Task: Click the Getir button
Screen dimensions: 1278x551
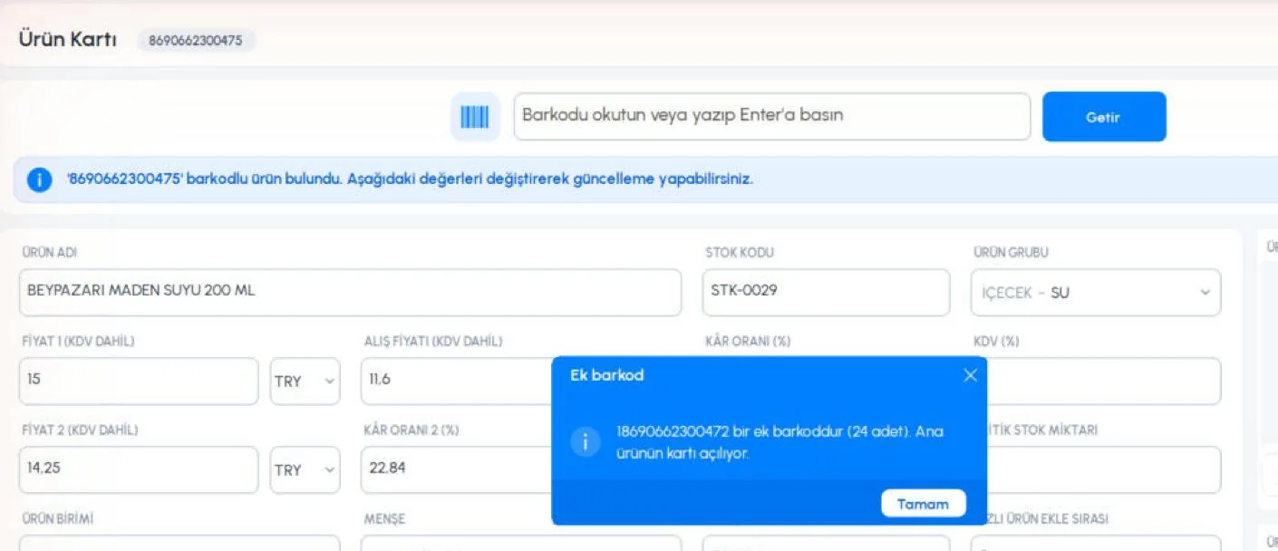Action: (1104, 117)
